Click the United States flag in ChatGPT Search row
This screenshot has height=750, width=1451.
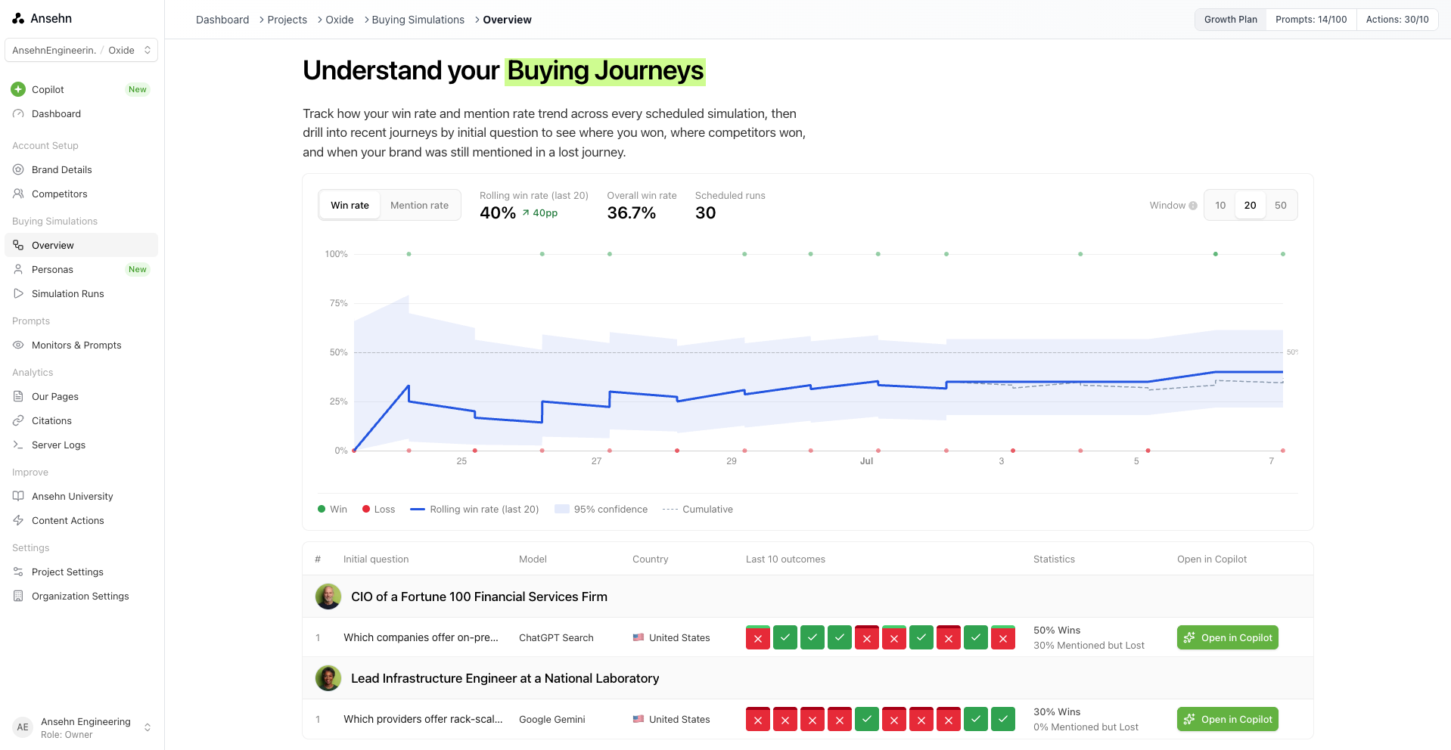coord(639,637)
